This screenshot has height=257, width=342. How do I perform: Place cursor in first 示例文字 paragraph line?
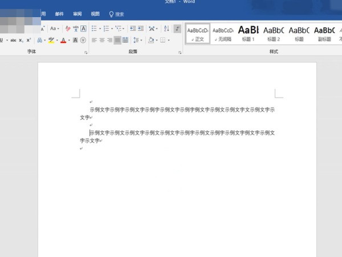coord(182,110)
